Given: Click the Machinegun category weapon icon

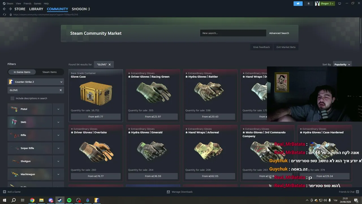Looking at the screenshot, I should click(14, 174).
